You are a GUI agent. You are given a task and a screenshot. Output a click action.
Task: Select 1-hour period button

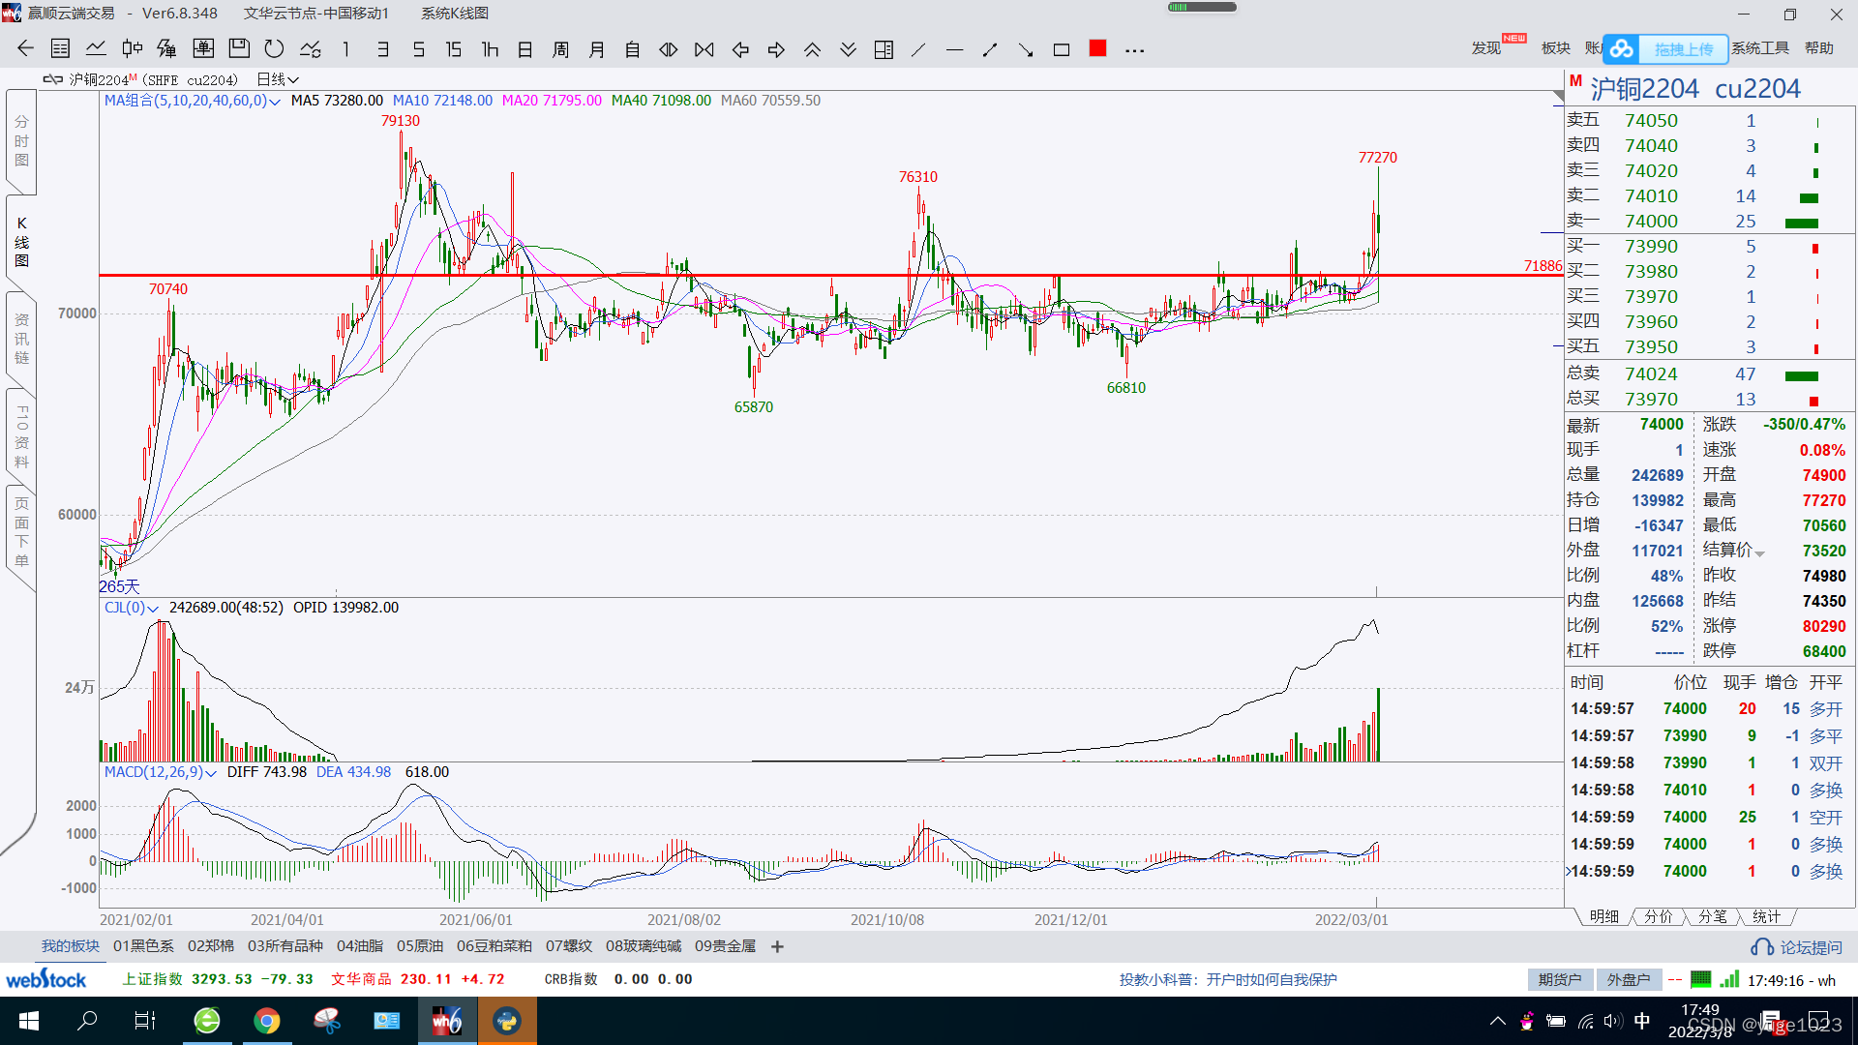(490, 49)
